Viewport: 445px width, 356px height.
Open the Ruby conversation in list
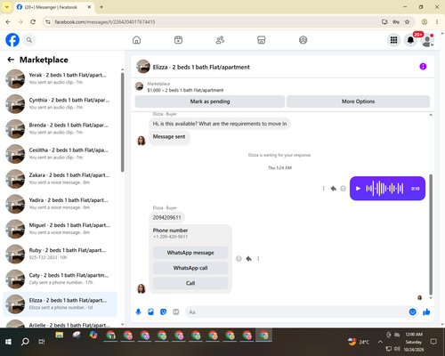click(x=61, y=254)
